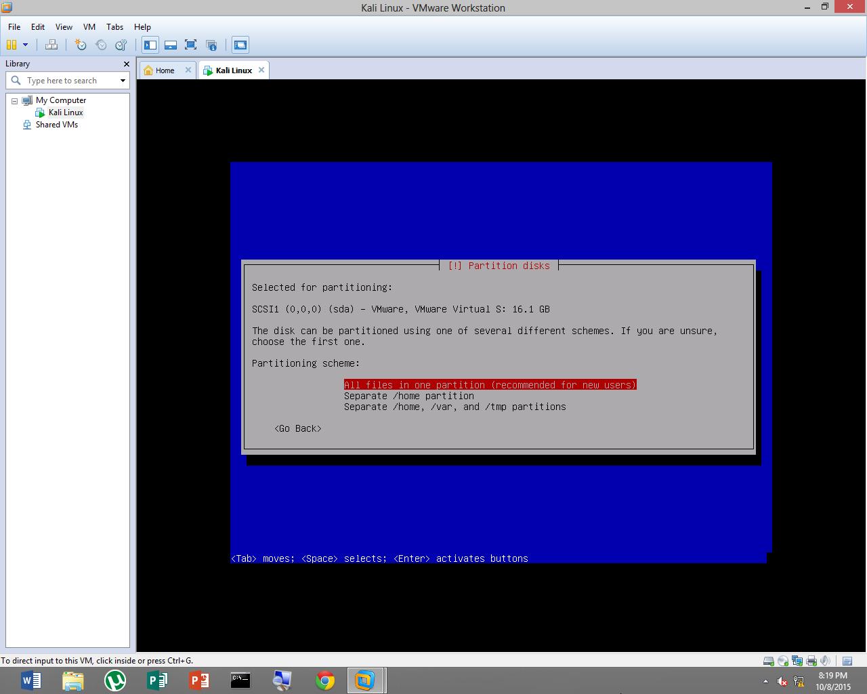The width and height of the screenshot is (867, 694).
Task: Open PowerPoint from the taskbar
Action: click(x=199, y=680)
